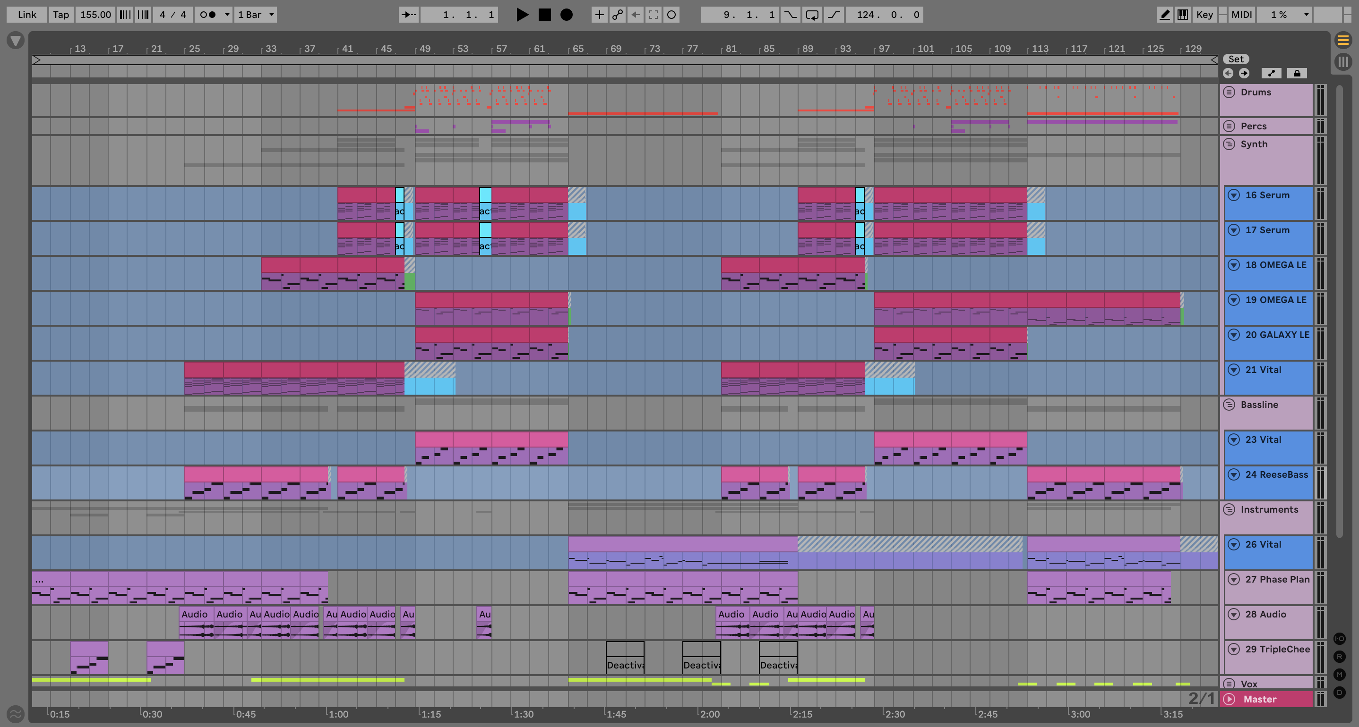Image resolution: width=1359 pixels, height=727 pixels.
Task: Jump to next locator arrow
Action: pos(1244,73)
